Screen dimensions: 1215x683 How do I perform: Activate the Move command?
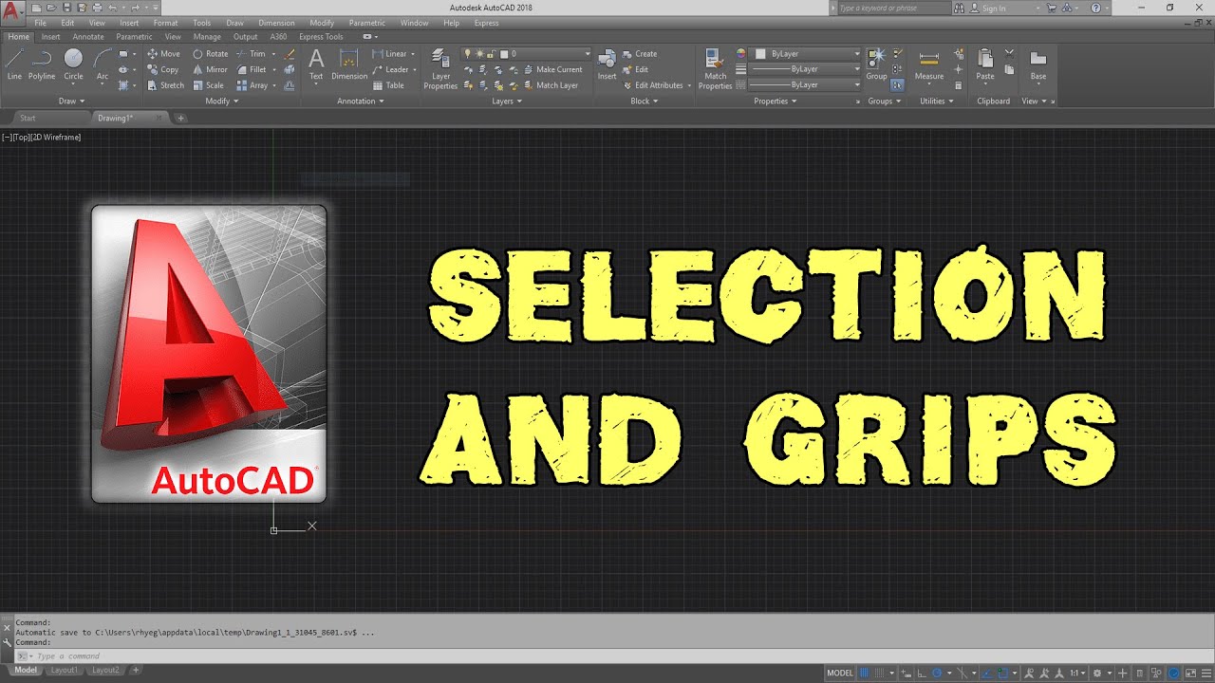(163, 54)
